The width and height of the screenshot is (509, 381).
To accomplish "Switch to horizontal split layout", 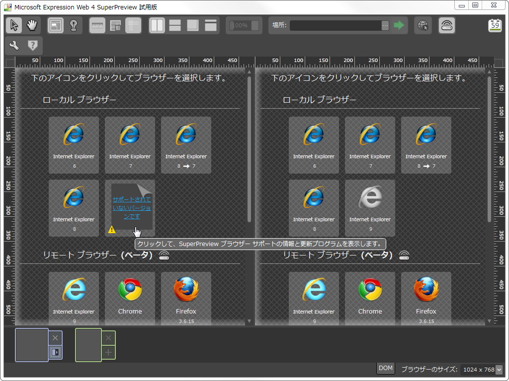I will (176, 24).
